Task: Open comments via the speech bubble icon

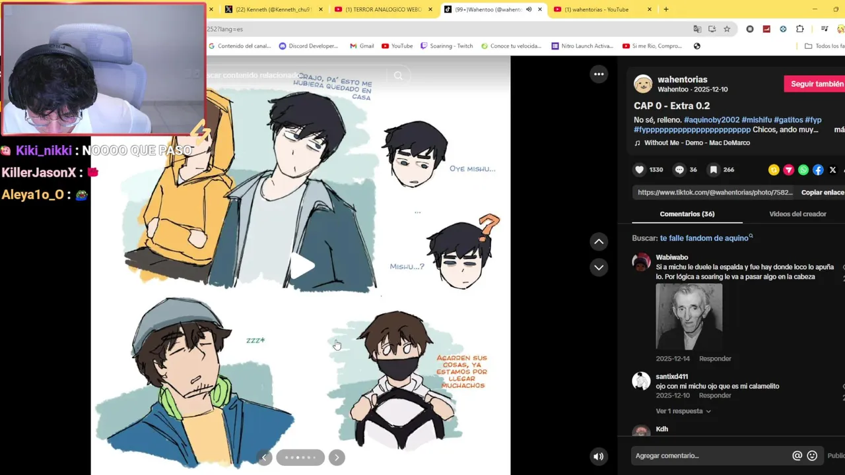Action: coord(679,170)
